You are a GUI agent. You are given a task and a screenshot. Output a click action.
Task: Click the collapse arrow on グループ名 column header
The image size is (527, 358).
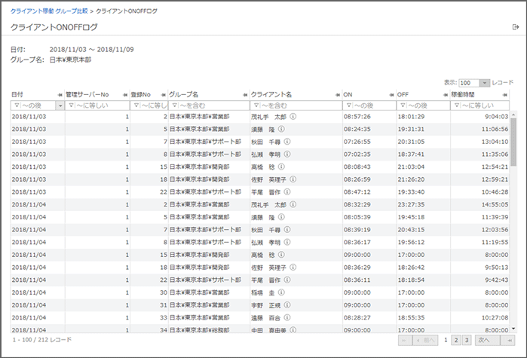244,94
